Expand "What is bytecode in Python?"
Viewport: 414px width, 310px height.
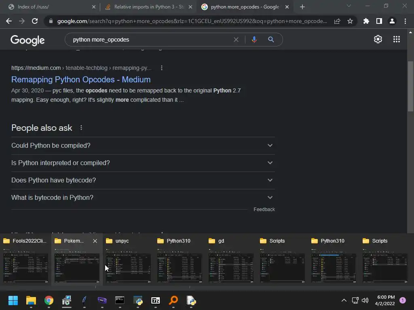tap(143, 198)
